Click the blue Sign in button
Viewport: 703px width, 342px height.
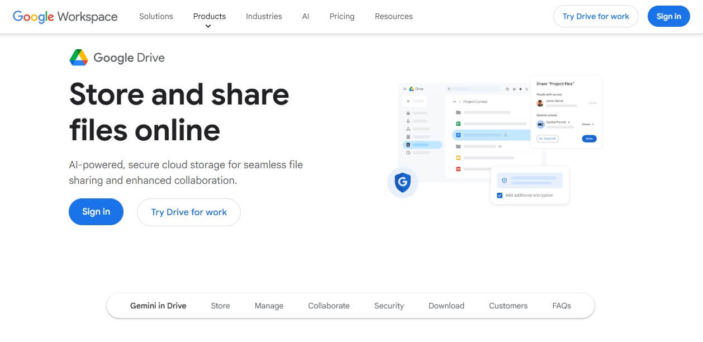tap(96, 212)
